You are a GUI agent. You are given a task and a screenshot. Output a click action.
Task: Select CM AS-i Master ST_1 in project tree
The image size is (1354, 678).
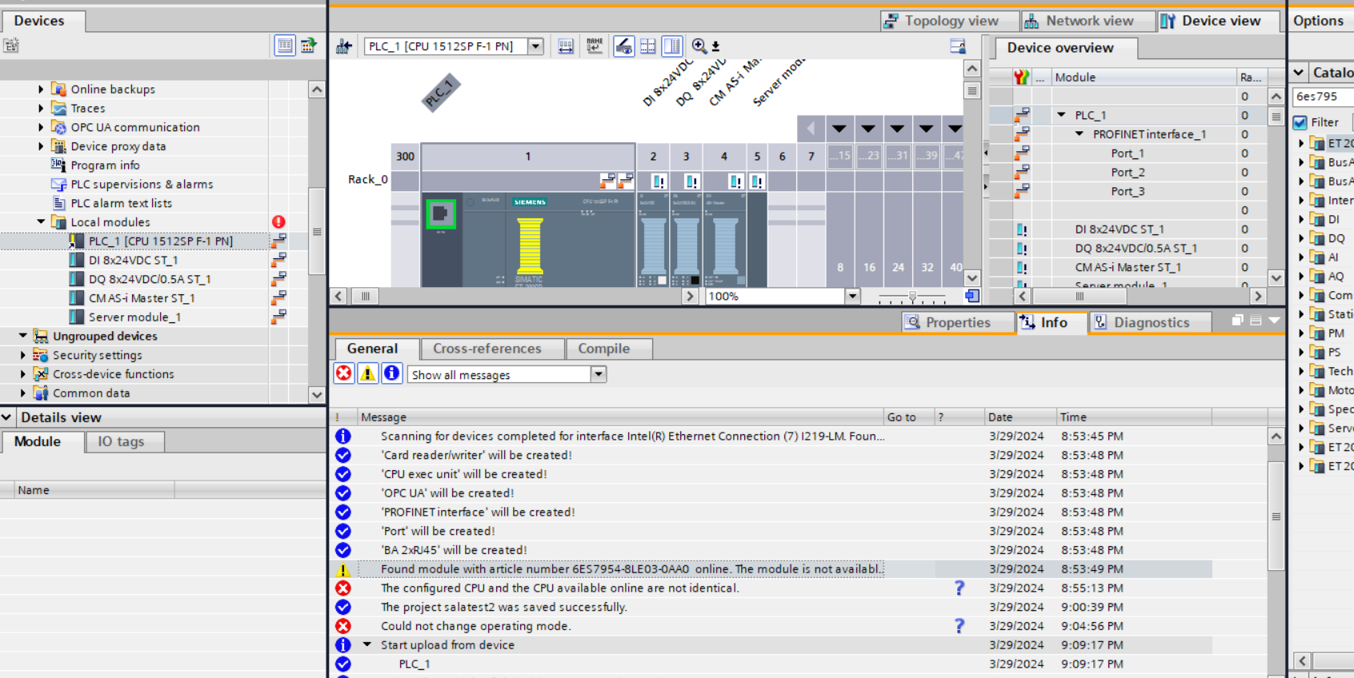pos(142,298)
